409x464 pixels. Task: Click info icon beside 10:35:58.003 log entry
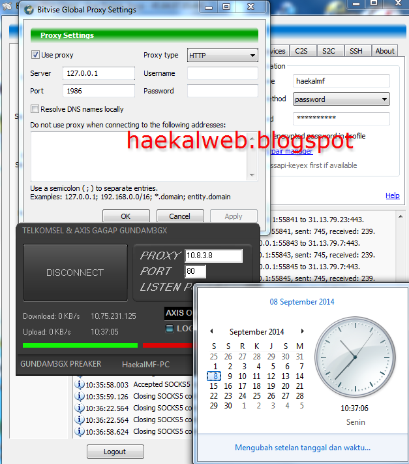point(79,384)
